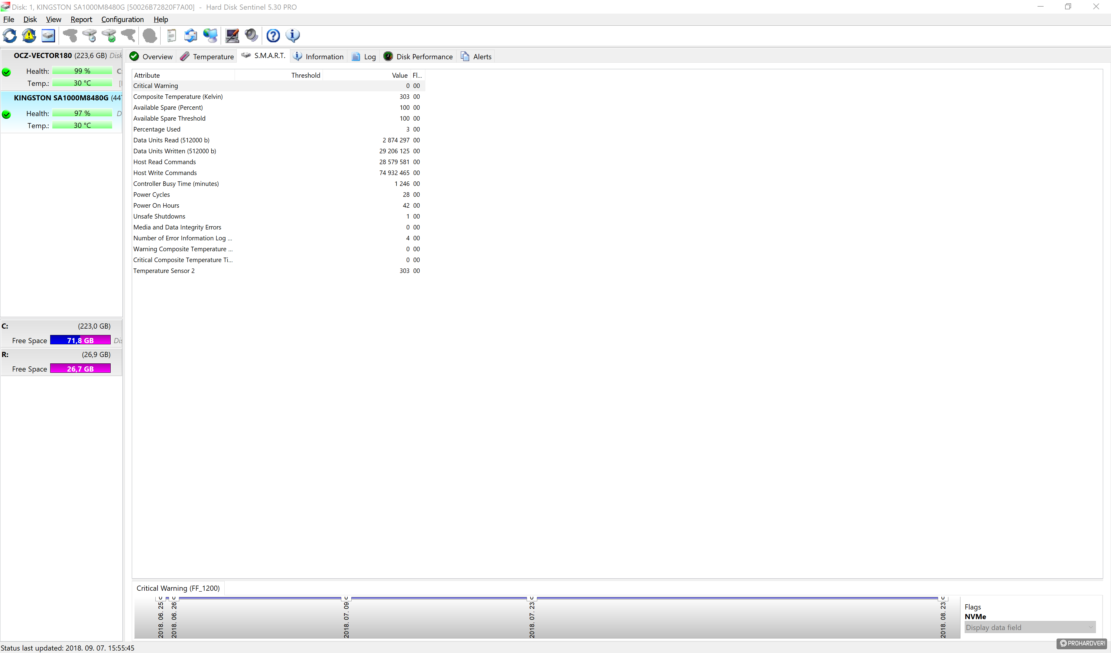Click the blue info bubble toolbar icon
The width and height of the screenshot is (1111, 653).
[x=292, y=36]
